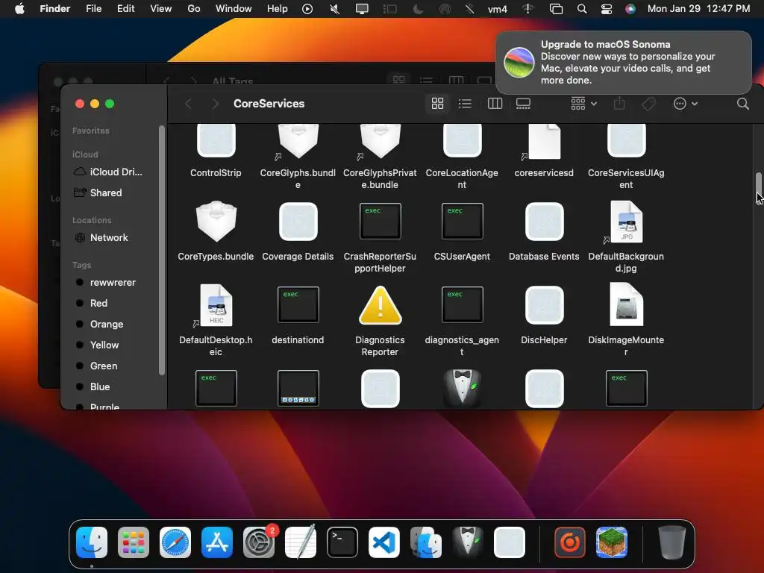The height and width of the screenshot is (573, 764).
Task: Open Terminal from the Dock
Action: point(342,542)
